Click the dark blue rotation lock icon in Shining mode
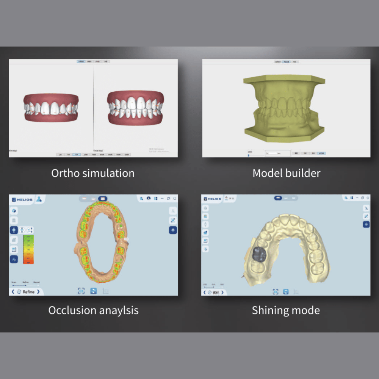This screenshot has width=379, height=379. point(366,224)
